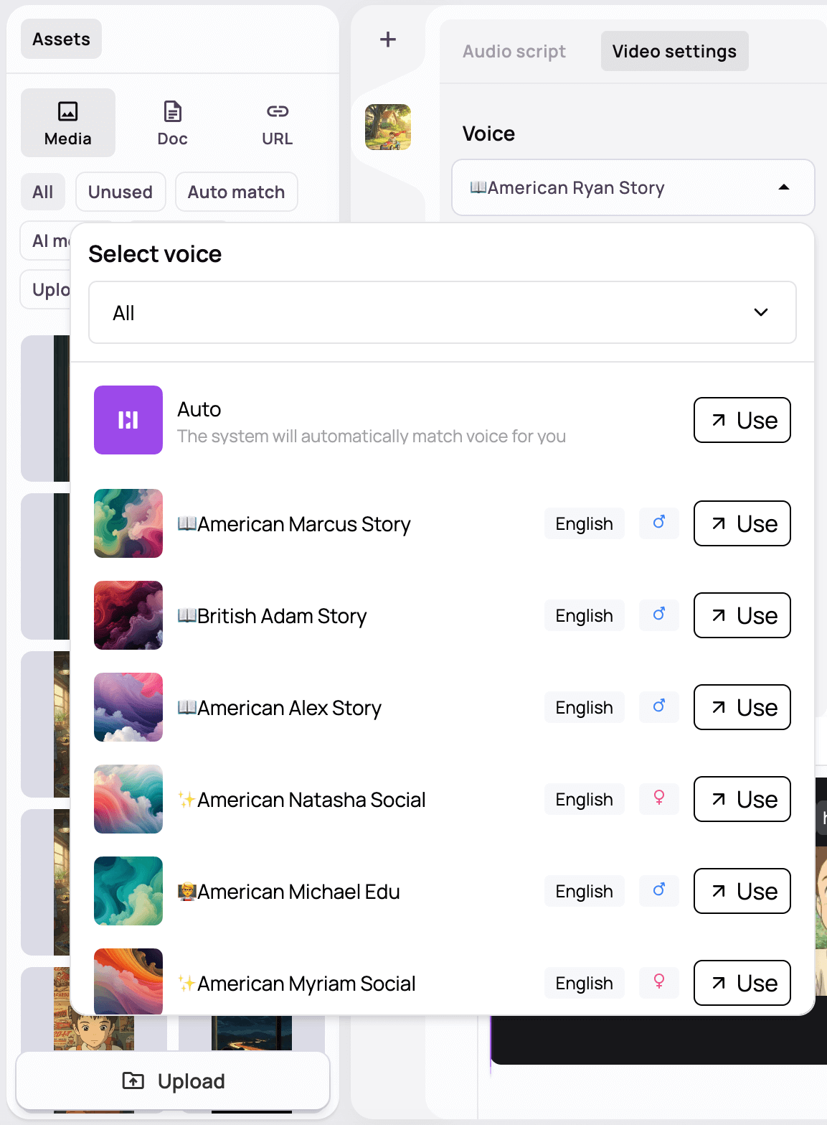
Task: Toggle the Unused assets filter
Action: point(120,192)
